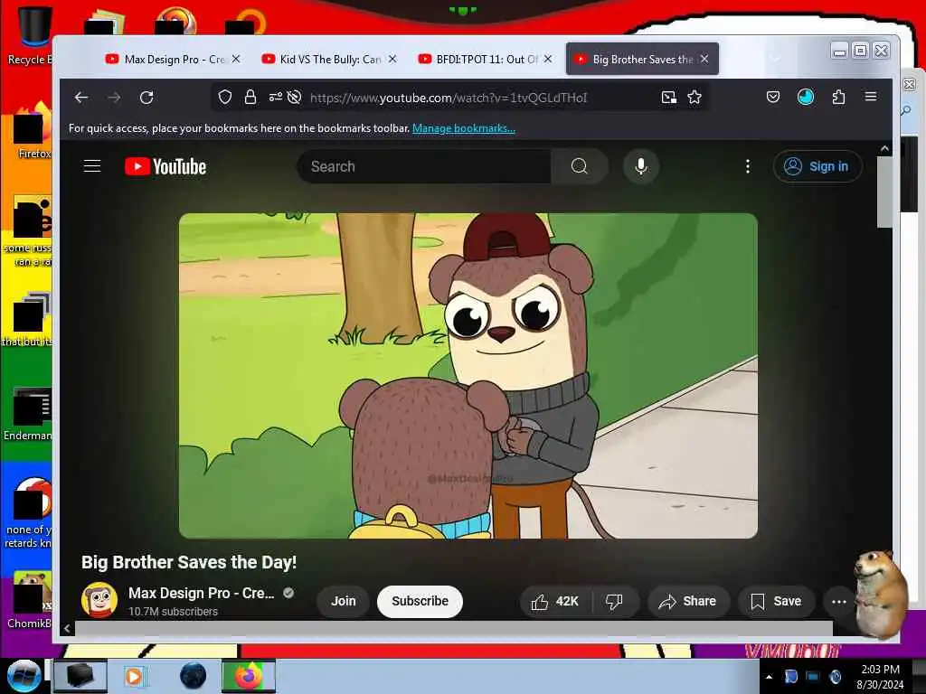Image resolution: width=926 pixels, height=694 pixels.
Task: Click the page vertical scrollbar thumb
Action: 884,192
